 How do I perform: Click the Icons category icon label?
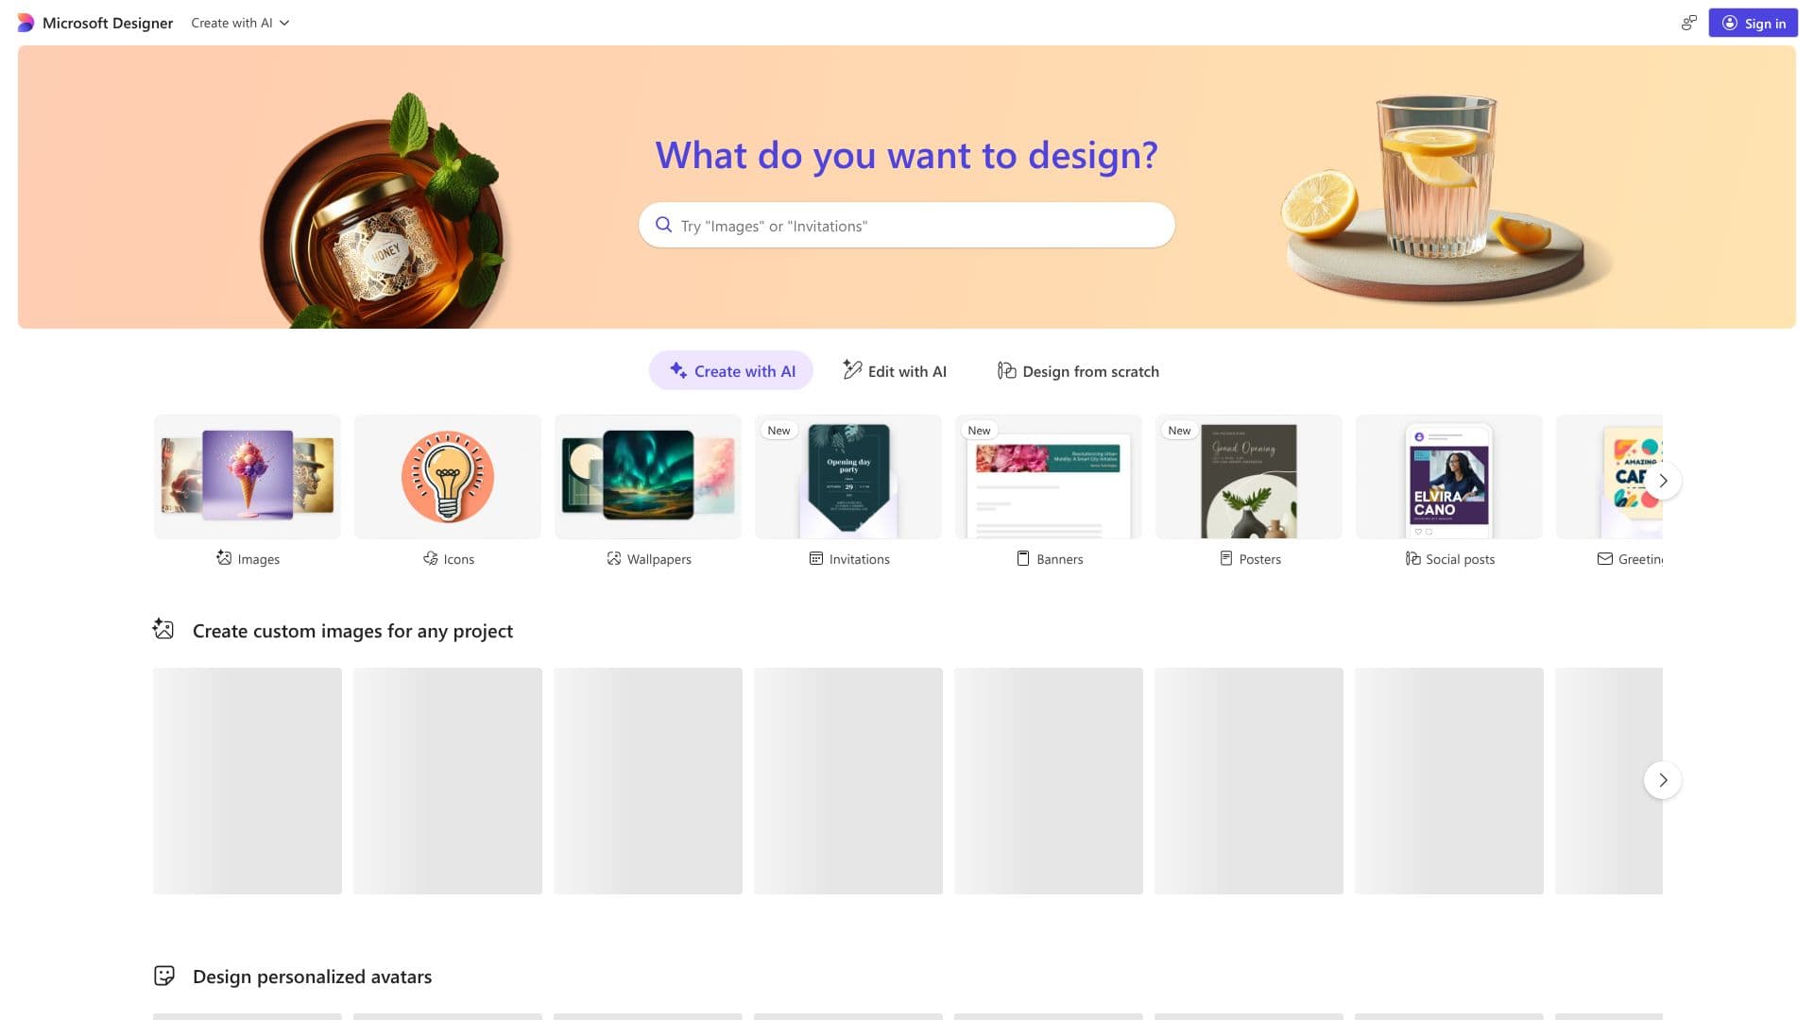431,558
